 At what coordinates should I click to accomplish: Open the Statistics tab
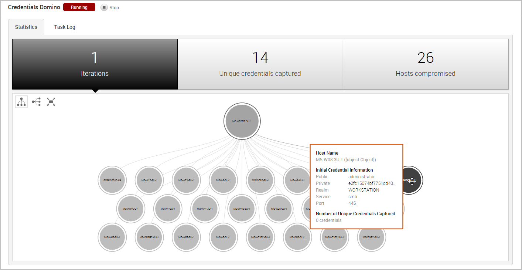coord(26,27)
